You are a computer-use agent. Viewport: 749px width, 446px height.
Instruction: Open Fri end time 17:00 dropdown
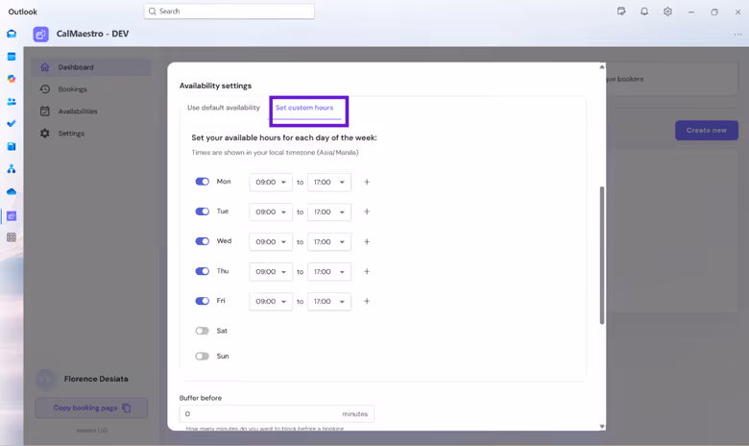point(329,301)
